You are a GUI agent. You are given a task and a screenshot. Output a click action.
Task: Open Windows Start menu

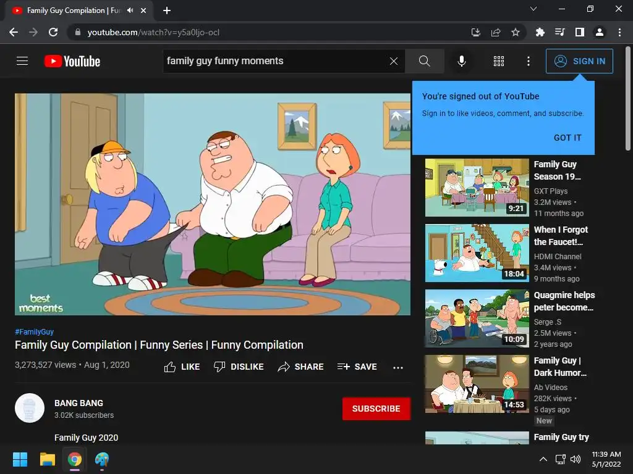[20, 459]
